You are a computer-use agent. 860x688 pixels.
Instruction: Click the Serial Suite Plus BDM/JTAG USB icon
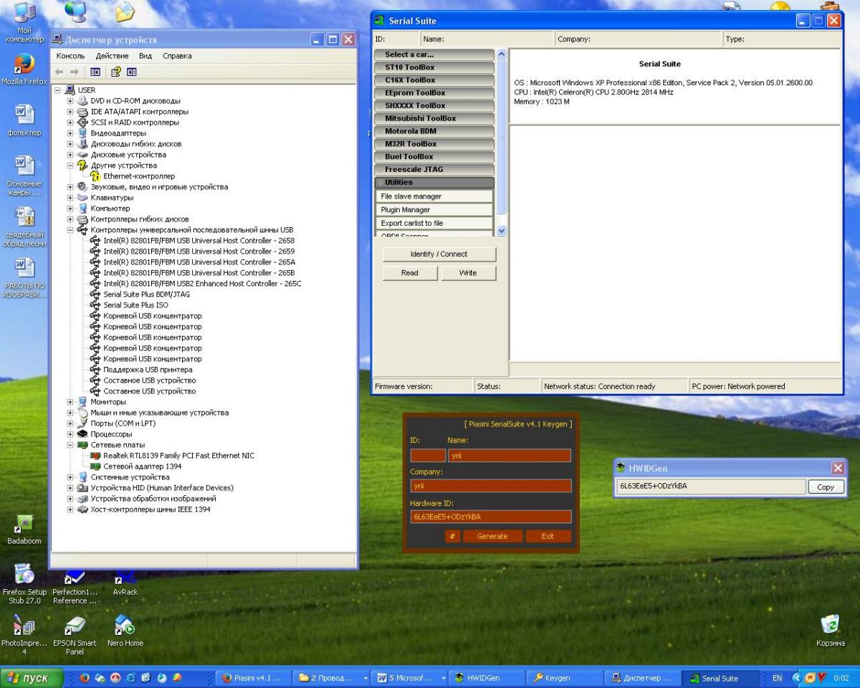pos(95,295)
